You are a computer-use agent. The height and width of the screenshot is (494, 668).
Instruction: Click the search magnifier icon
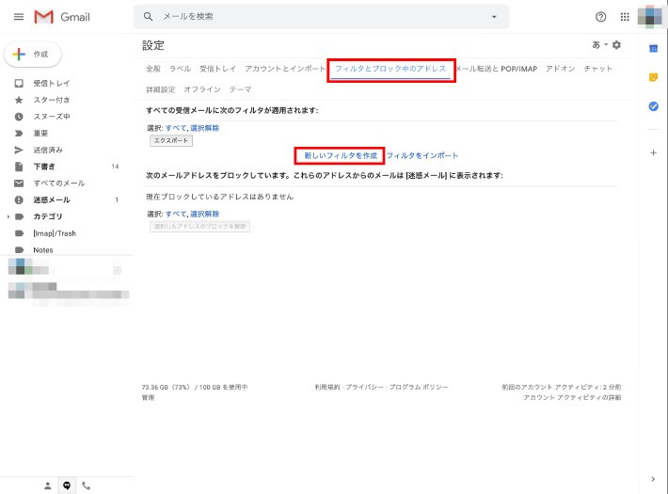148,17
